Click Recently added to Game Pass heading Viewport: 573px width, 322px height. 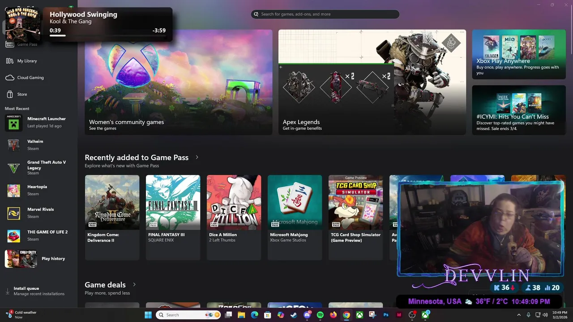coord(137,157)
